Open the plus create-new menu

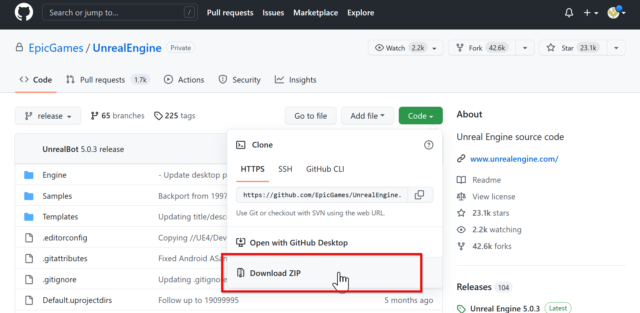pos(591,13)
